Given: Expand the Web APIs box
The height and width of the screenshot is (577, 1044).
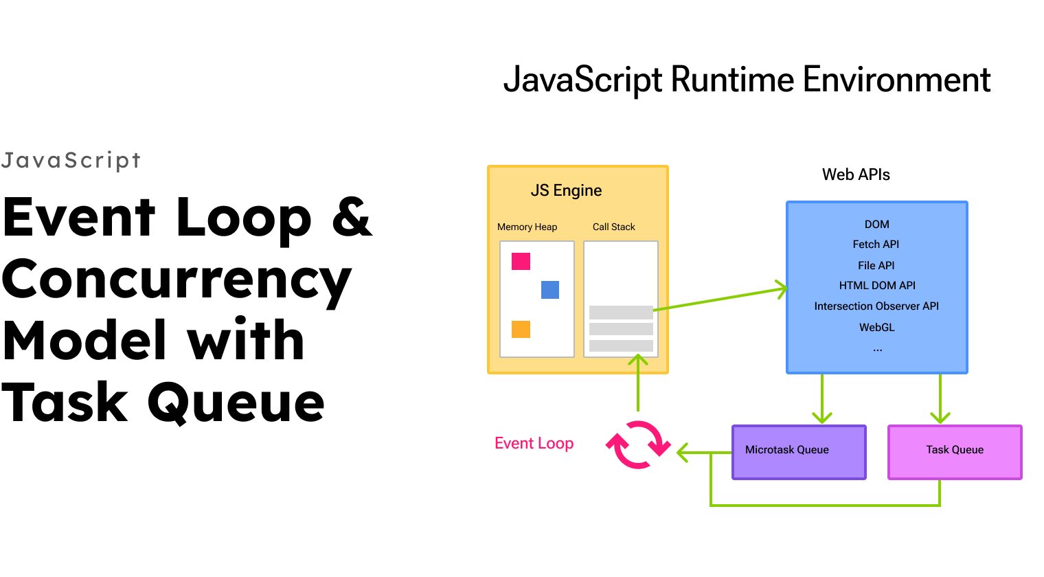Looking at the screenshot, I should [877, 287].
